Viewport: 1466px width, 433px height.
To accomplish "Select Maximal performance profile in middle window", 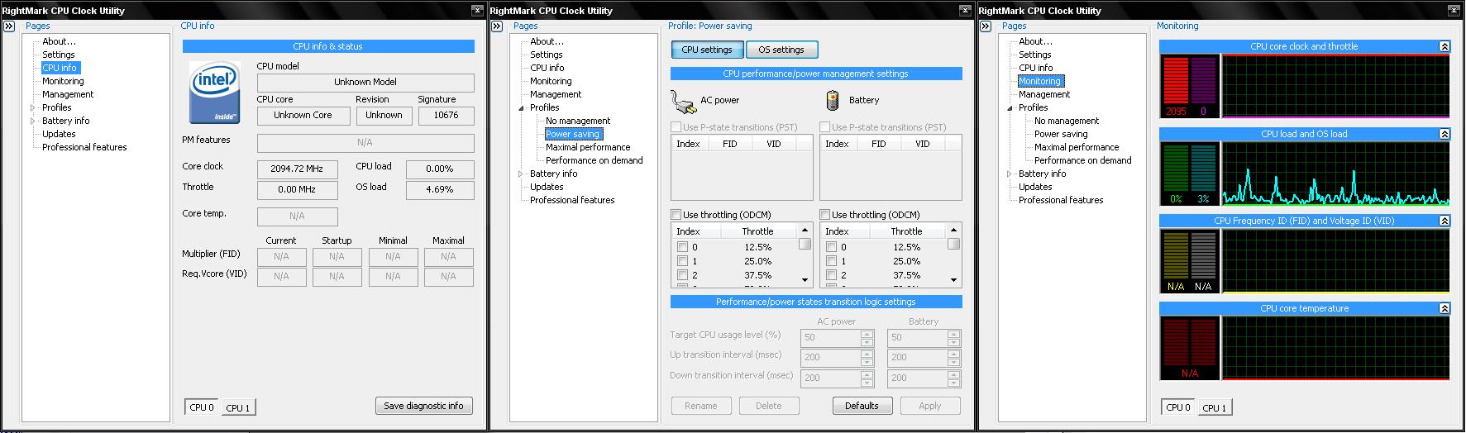I will coord(588,147).
